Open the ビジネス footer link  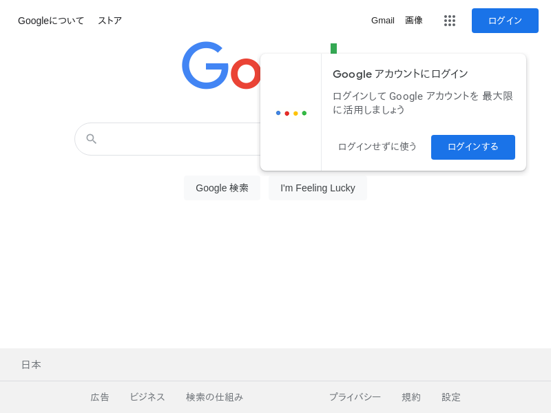point(147,397)
